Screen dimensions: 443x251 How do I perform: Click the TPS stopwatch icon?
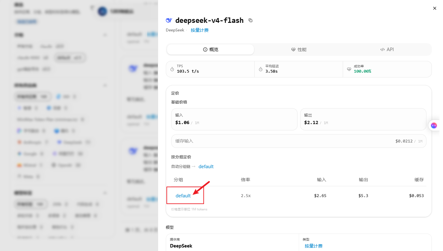(172, 69)
